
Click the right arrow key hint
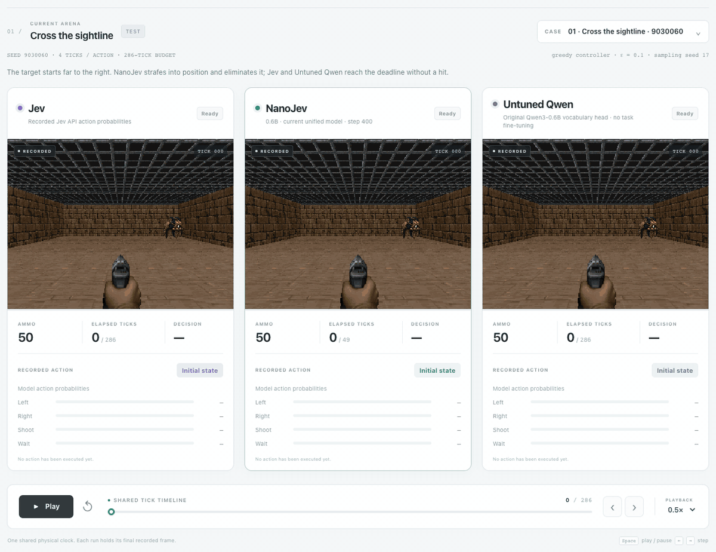pyautogui.click(x=690, y=541)
